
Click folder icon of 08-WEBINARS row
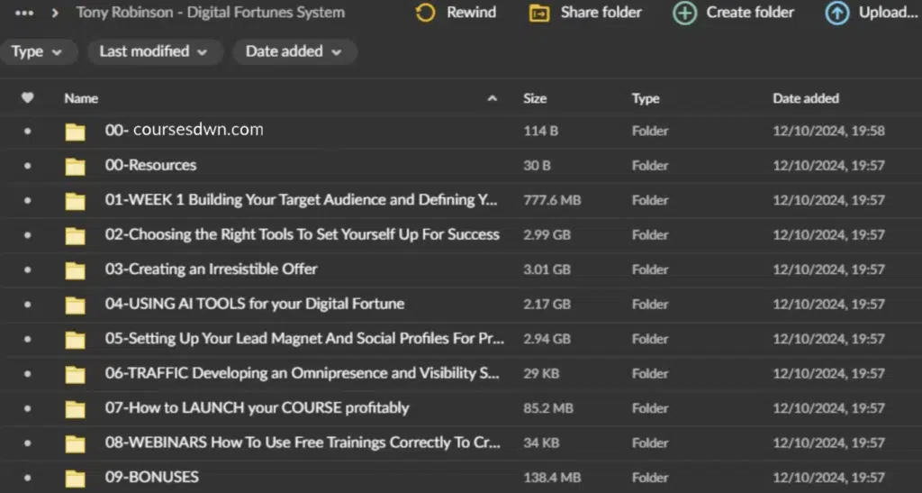pos(76,444)
